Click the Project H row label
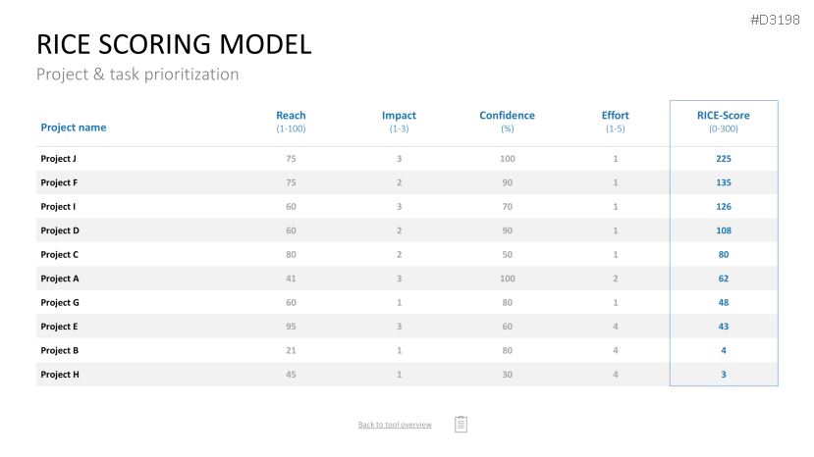Image resolution: width=814 pixels, height=457 pixels. tap(60, 375)
